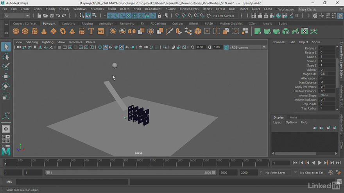Select the Lasso tool in the toolbox
344x193 pixels.
click(x=6, y=57)
